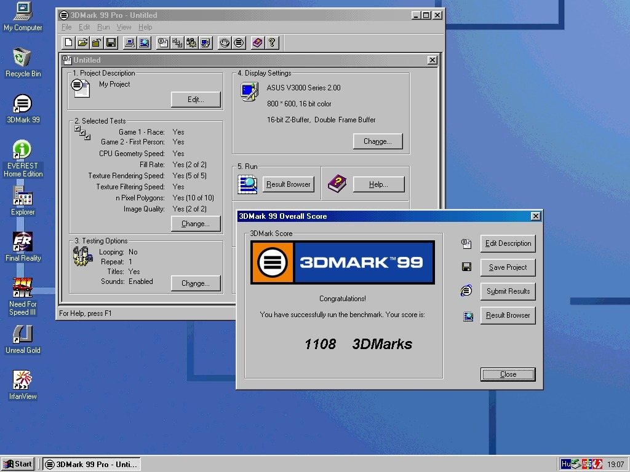The image size is (630, 472).
Task: Select Need For Speed III shortcut
Action: (23, 297)
